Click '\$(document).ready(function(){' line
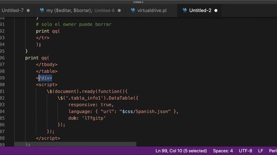 click(87, 91)
